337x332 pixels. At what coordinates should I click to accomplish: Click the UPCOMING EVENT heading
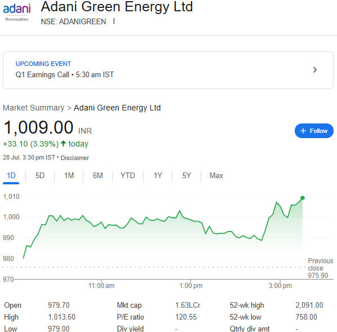43,64
